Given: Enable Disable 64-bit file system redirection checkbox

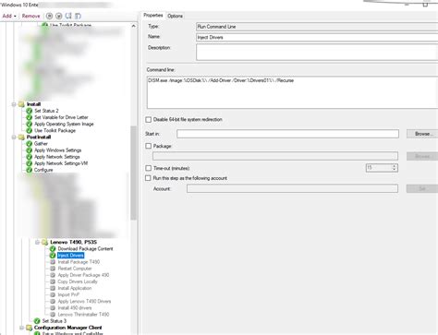Looking at the screenshot, I should [149, 119].
